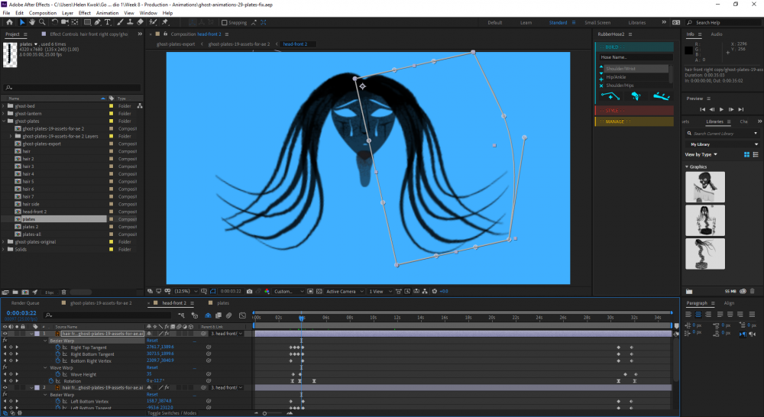The image size is (764, 417).
Task: Open the Graph Editor in timeline
Action: pyautogui.click(x=243, y=315)
